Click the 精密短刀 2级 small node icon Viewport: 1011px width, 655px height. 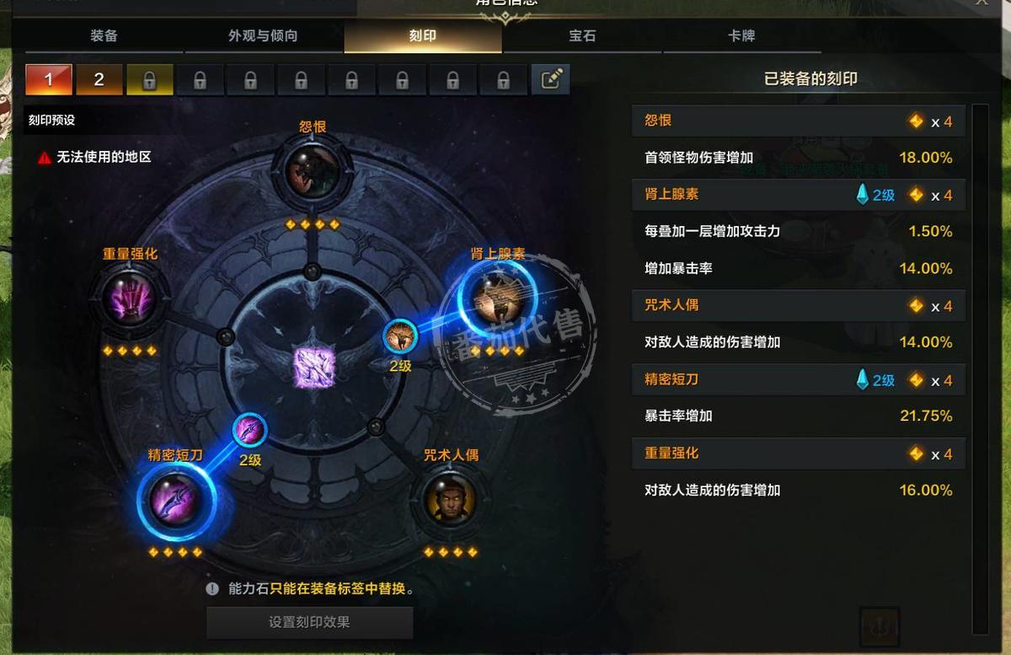[250, 431]
